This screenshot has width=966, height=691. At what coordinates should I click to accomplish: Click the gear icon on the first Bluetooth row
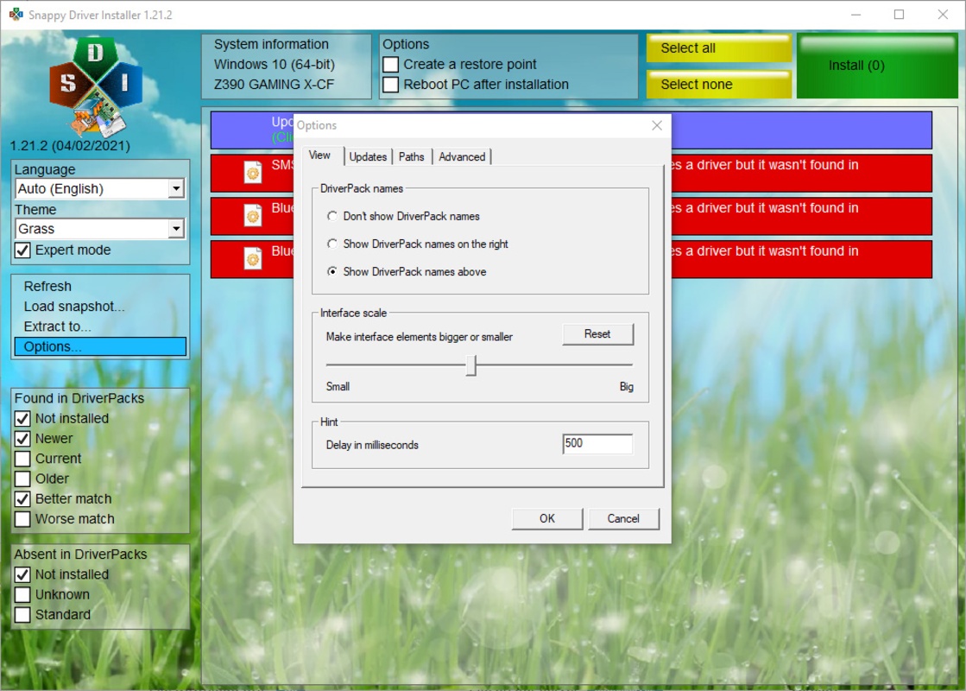click(252, 216)
